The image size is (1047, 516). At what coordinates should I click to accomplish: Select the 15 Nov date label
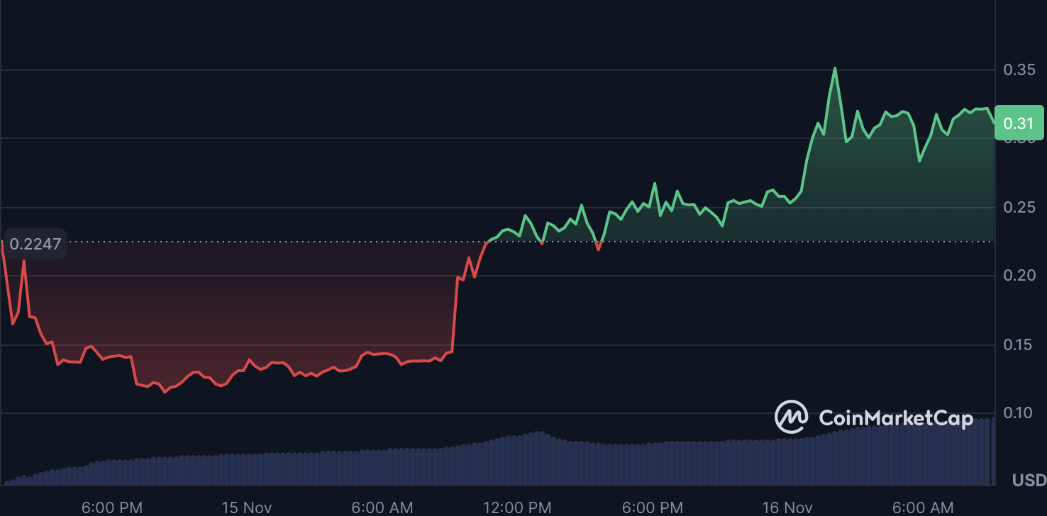pyautogui.click(x=247, y=507)
